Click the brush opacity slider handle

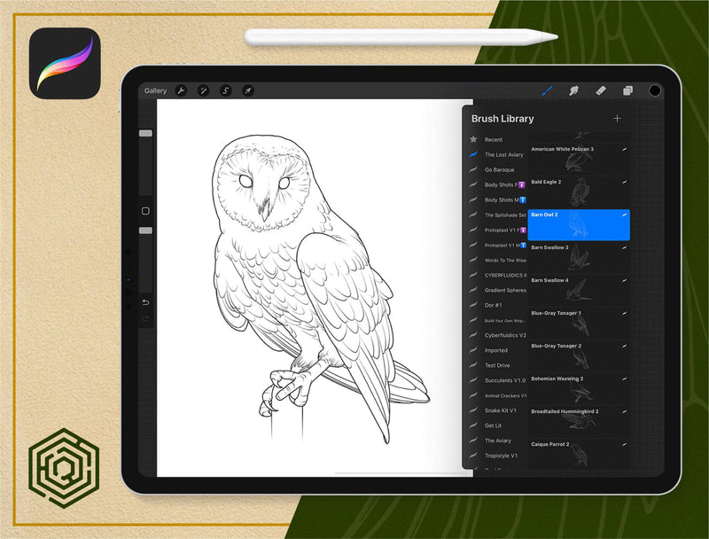pos(145,230)
